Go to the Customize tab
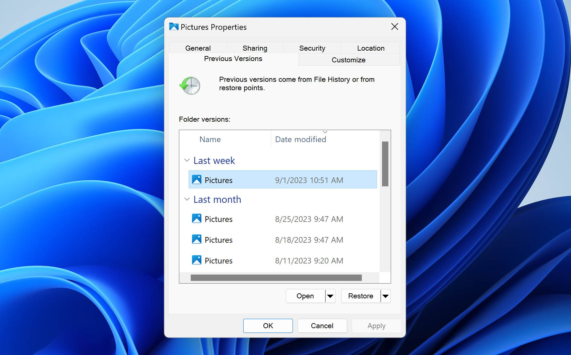The height and width of the screenshot is (355, 571). coord(348,60)
